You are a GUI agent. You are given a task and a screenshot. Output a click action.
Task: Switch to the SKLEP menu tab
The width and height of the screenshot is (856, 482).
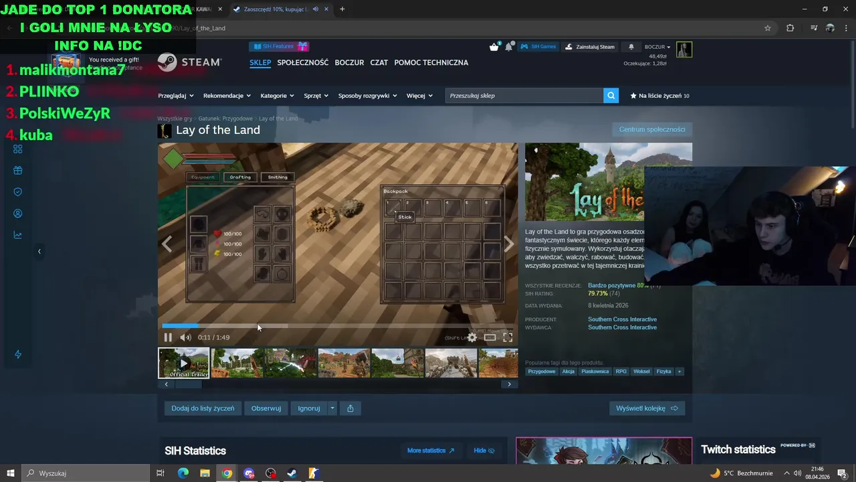coord(260,62)
